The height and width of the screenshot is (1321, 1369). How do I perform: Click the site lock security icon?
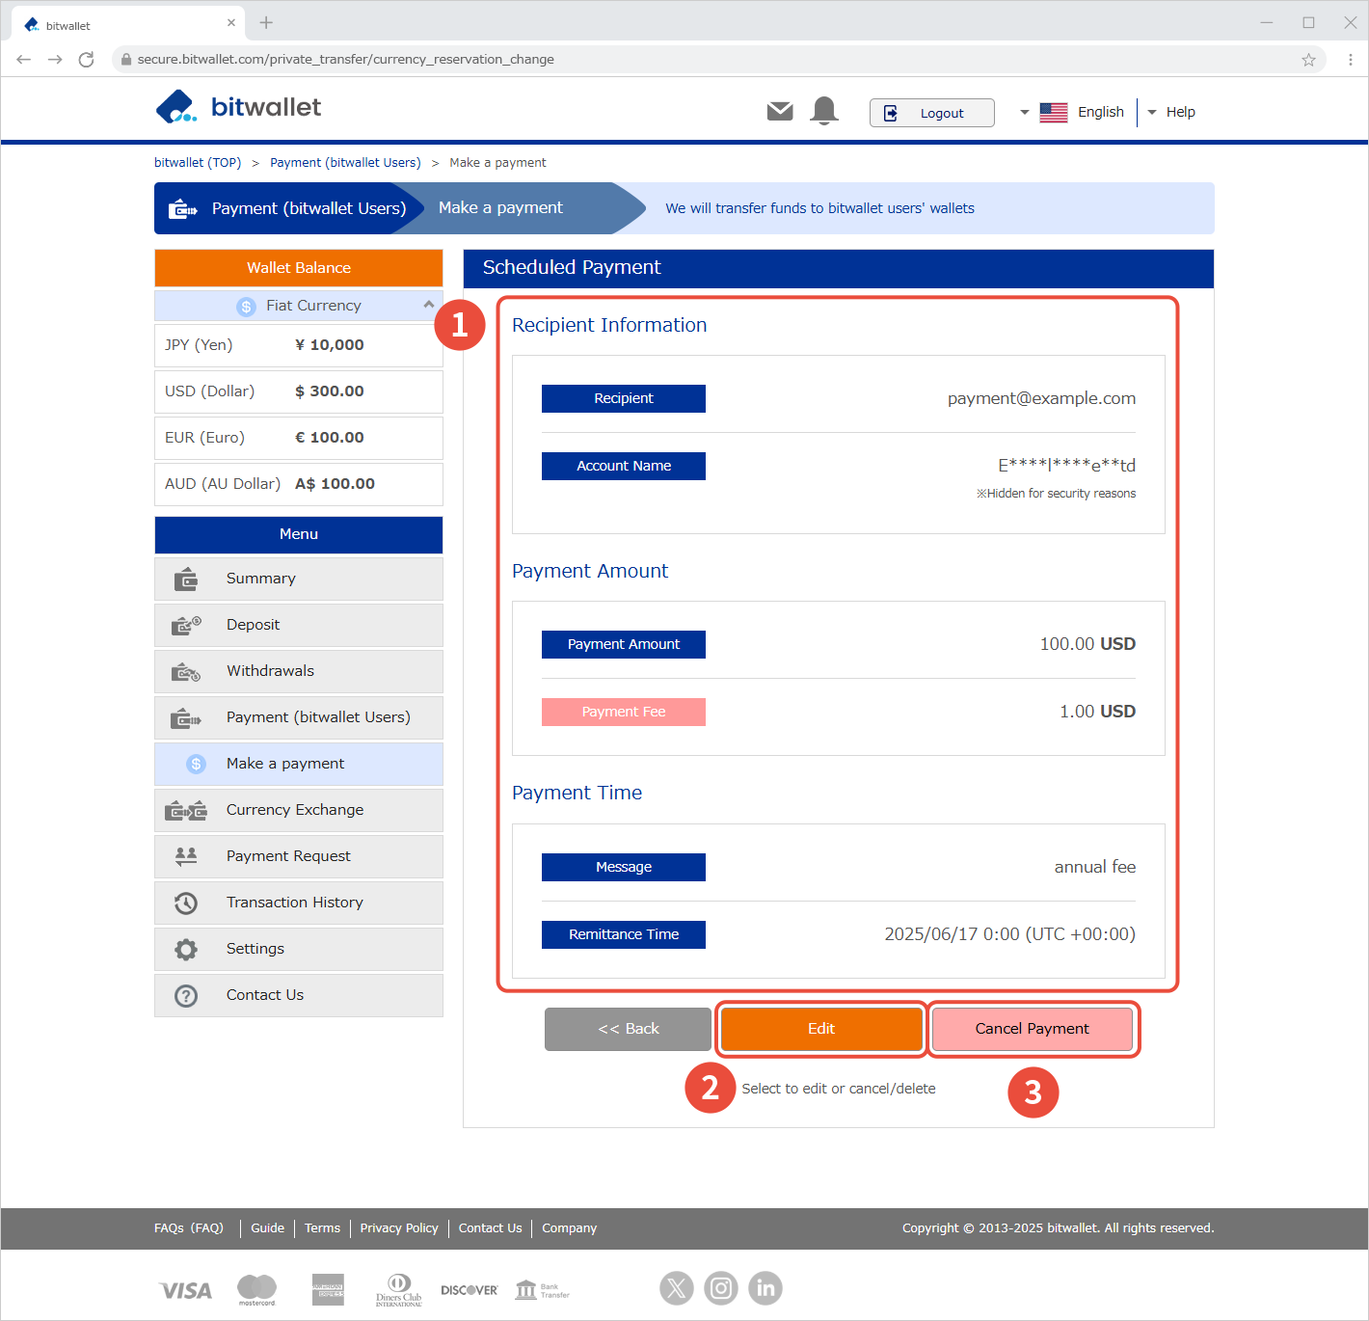125,60
